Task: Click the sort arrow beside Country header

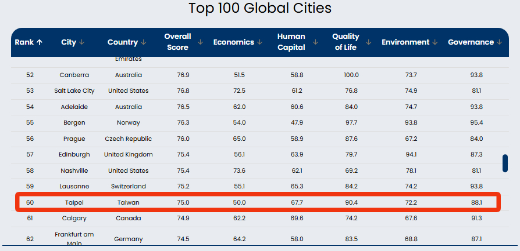Action: click(144, 42)
